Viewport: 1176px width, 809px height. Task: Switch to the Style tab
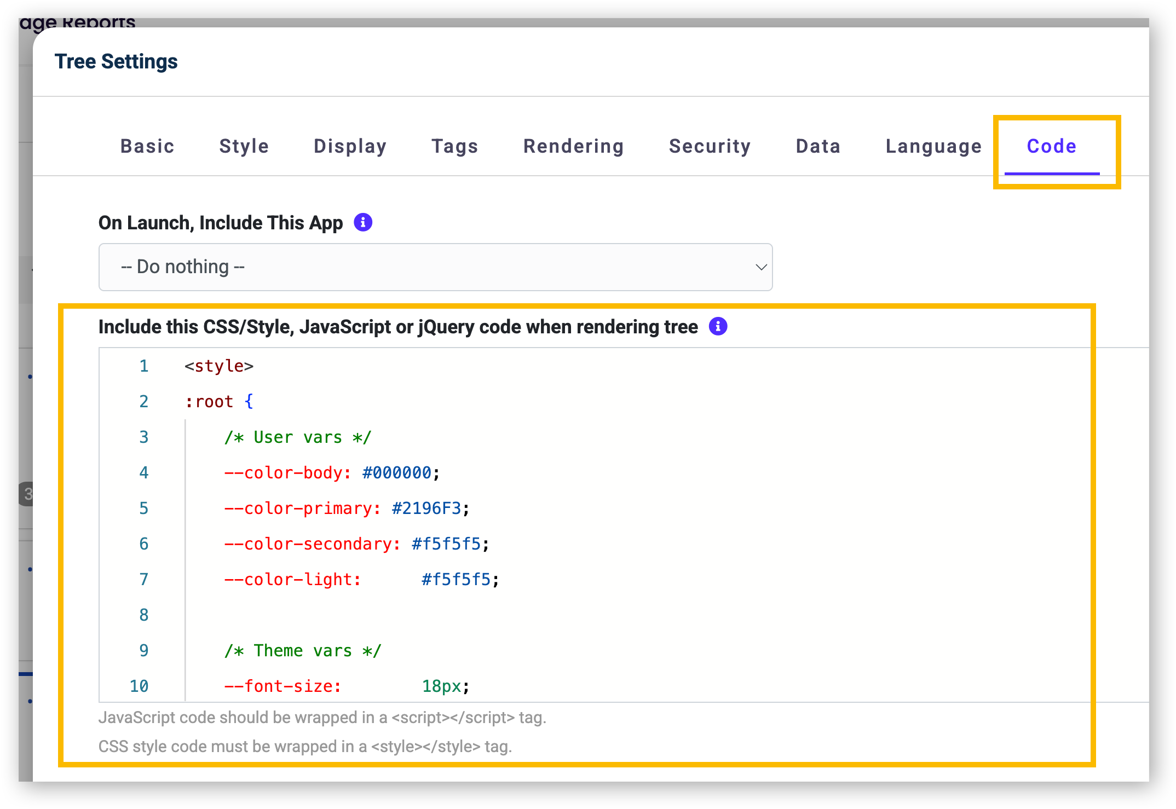click(x=244, y=146)
